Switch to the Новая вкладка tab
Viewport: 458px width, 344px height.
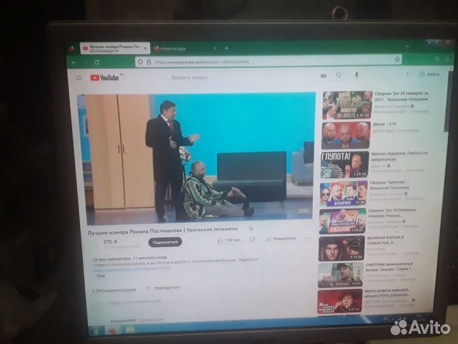click(x=184, y=48)
